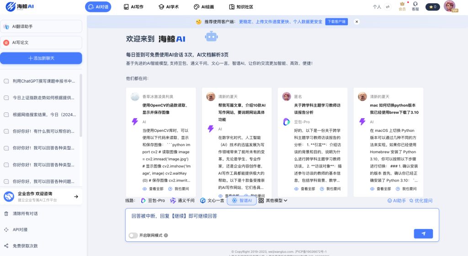The image size is (468, 256).
Task: Open AI翻译助手 in the sidebar
Action: pos(41,26)
